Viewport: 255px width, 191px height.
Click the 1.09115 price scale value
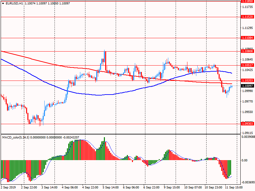pos(248,133)
